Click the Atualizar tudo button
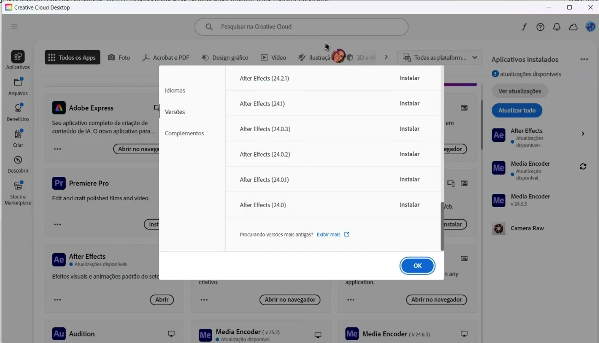Screen dimensions: 599x343 pyautogui.click(x=517, y=110)
